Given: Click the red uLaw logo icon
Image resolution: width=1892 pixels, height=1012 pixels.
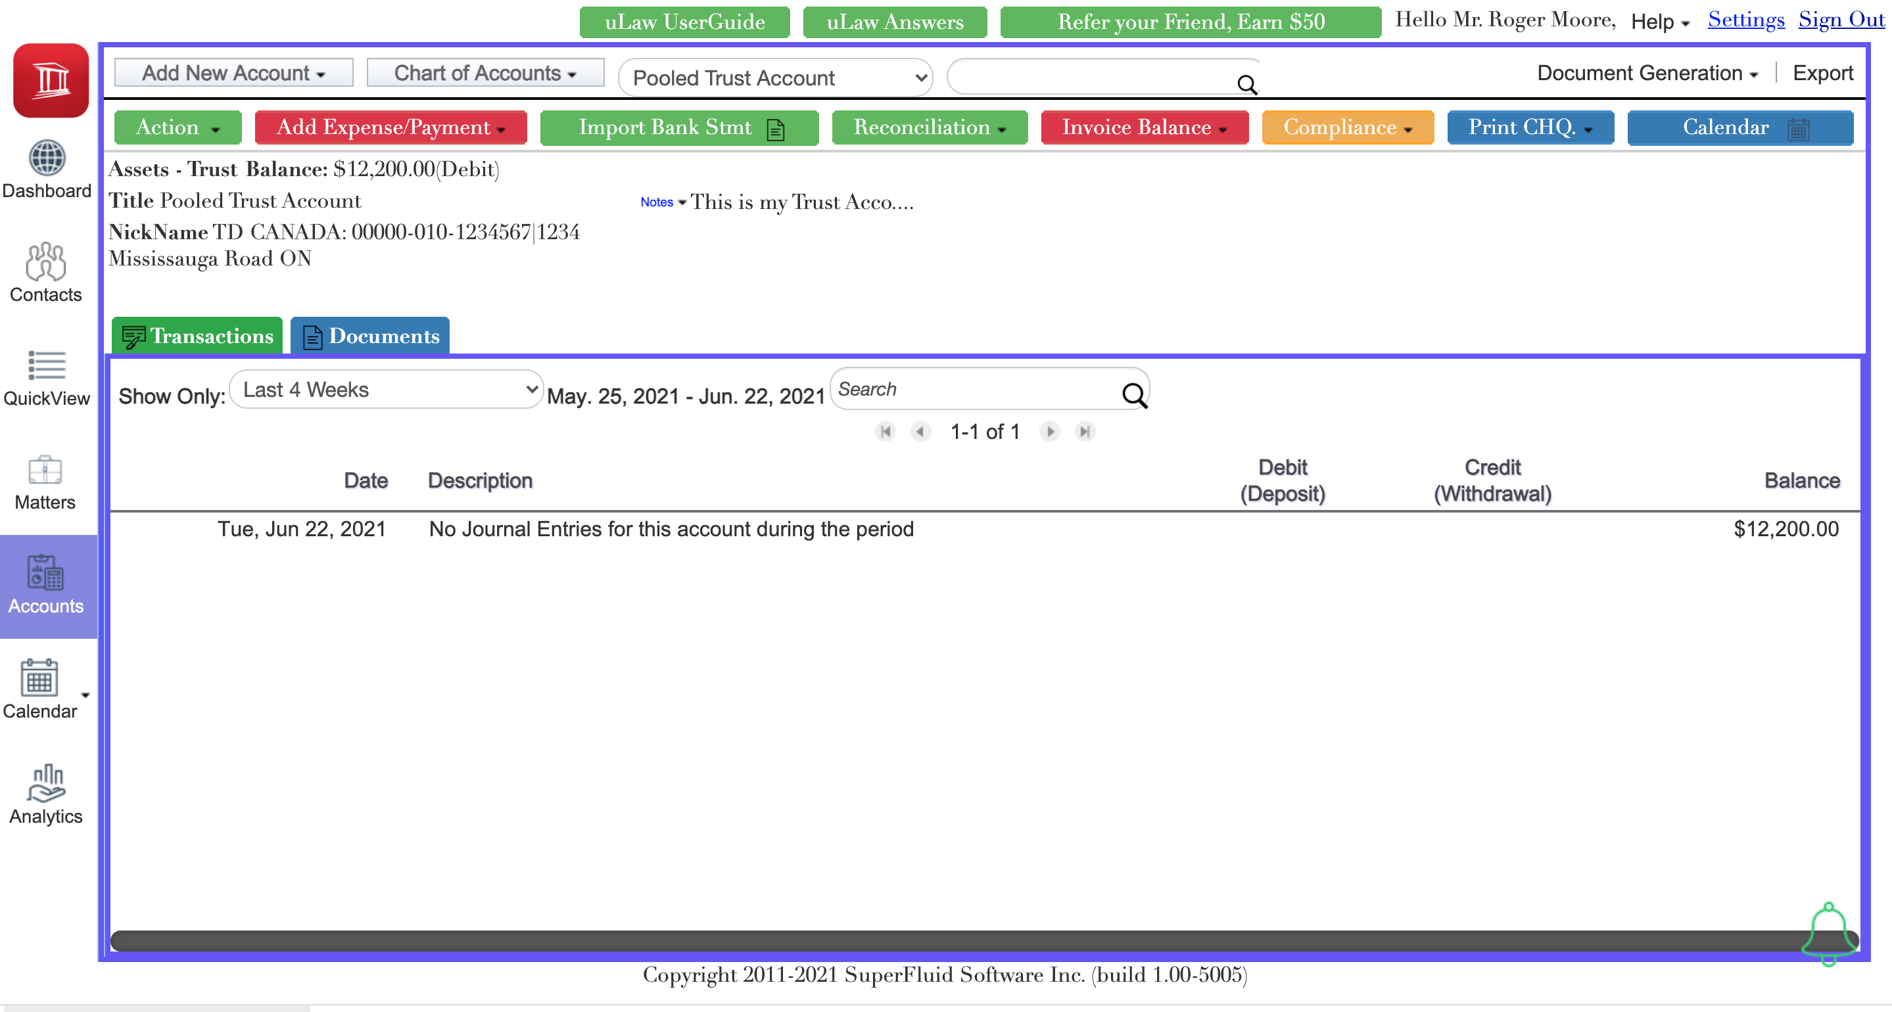Looking at the screenshot, I should point(51,80).
